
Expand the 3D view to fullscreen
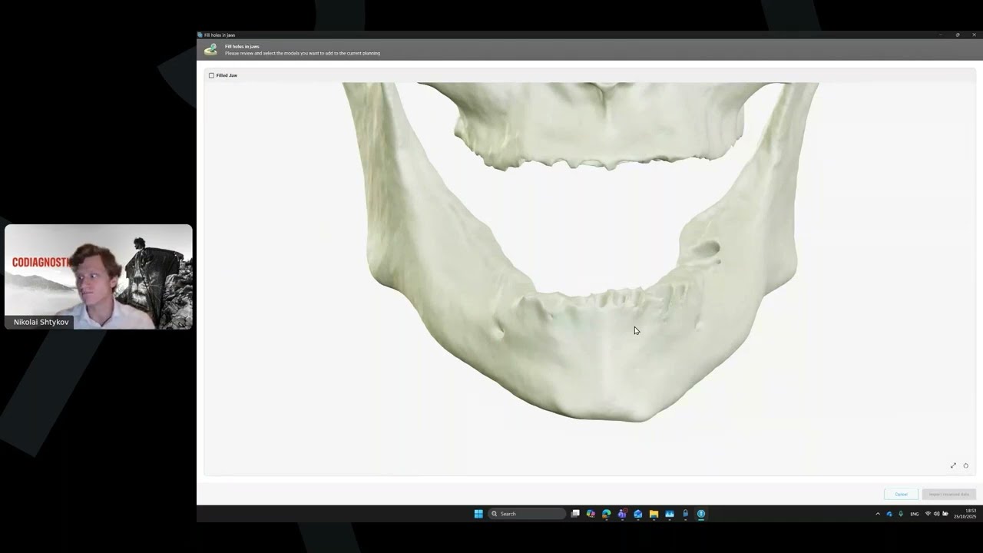(x=953, y=465)
